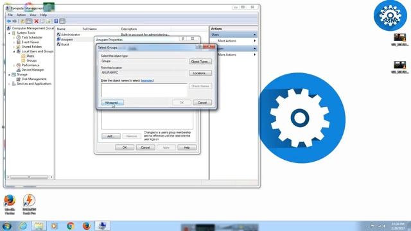411x231 pixels.
Task: Open the examples link
Action: pyautogui.click(x=147, y=81)
